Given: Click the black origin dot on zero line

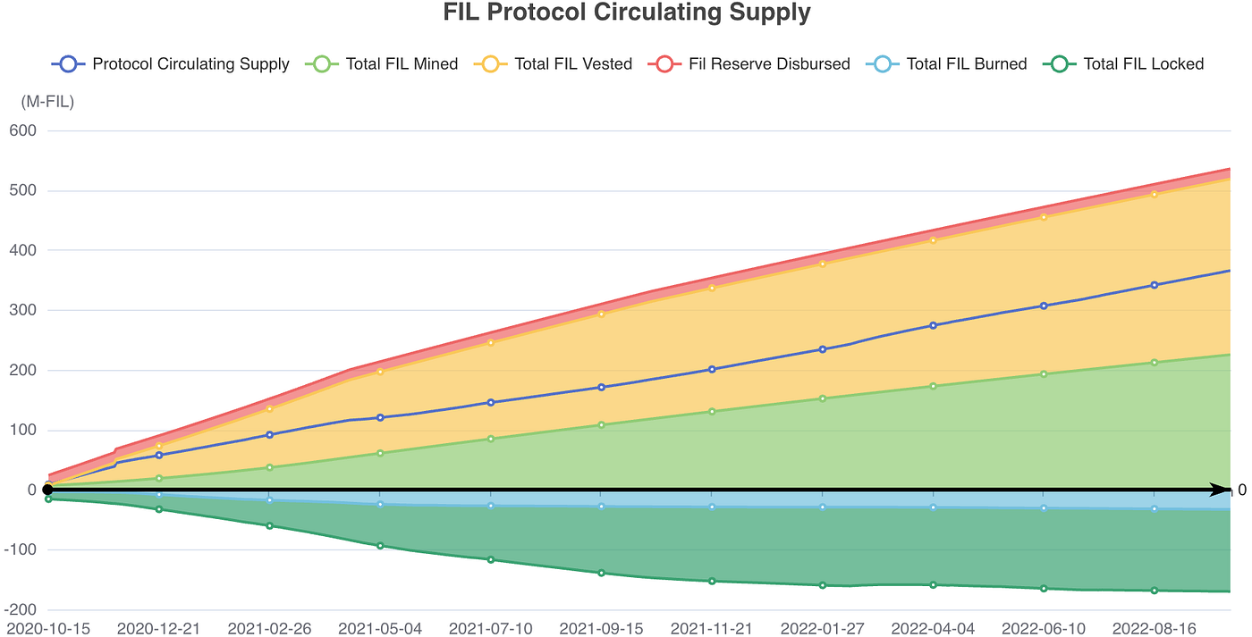Looking at the screenshot, I should point(47,490).
